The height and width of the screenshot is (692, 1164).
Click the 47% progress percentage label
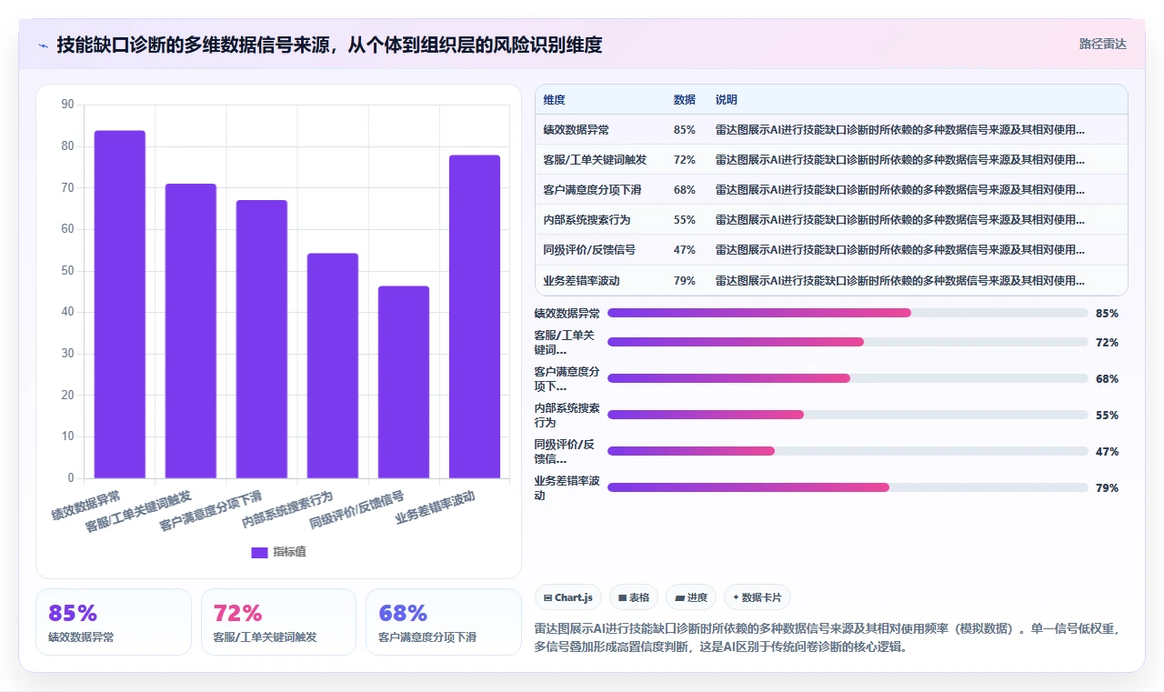point(1107,451)
